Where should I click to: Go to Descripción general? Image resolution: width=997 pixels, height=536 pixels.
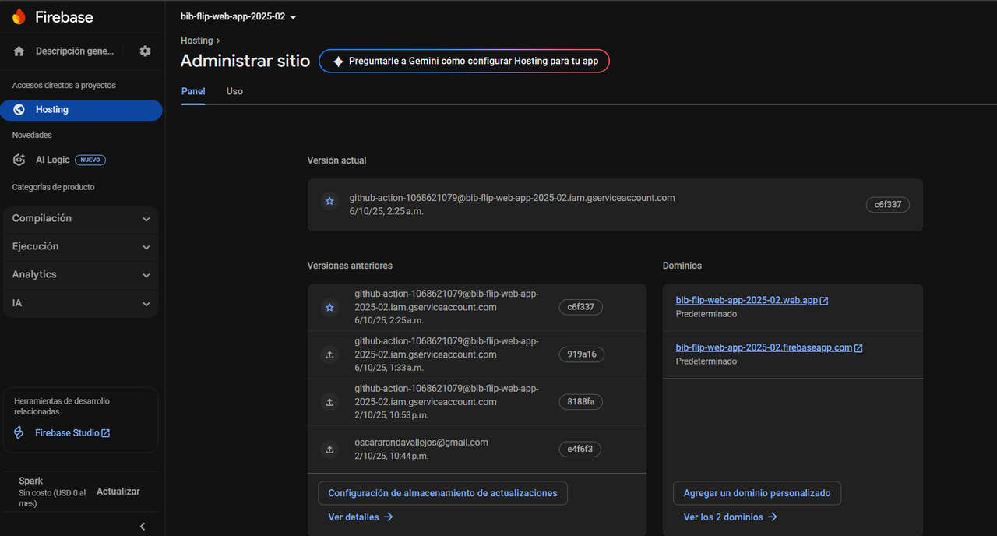tap(75, 51)
